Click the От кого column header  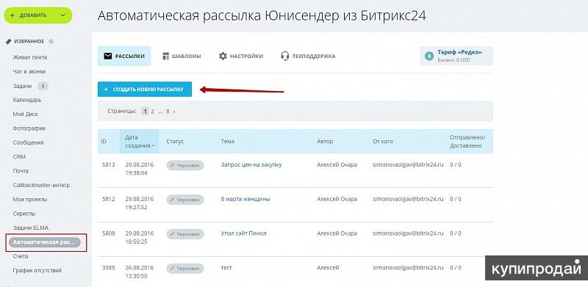tap(383, 142)
